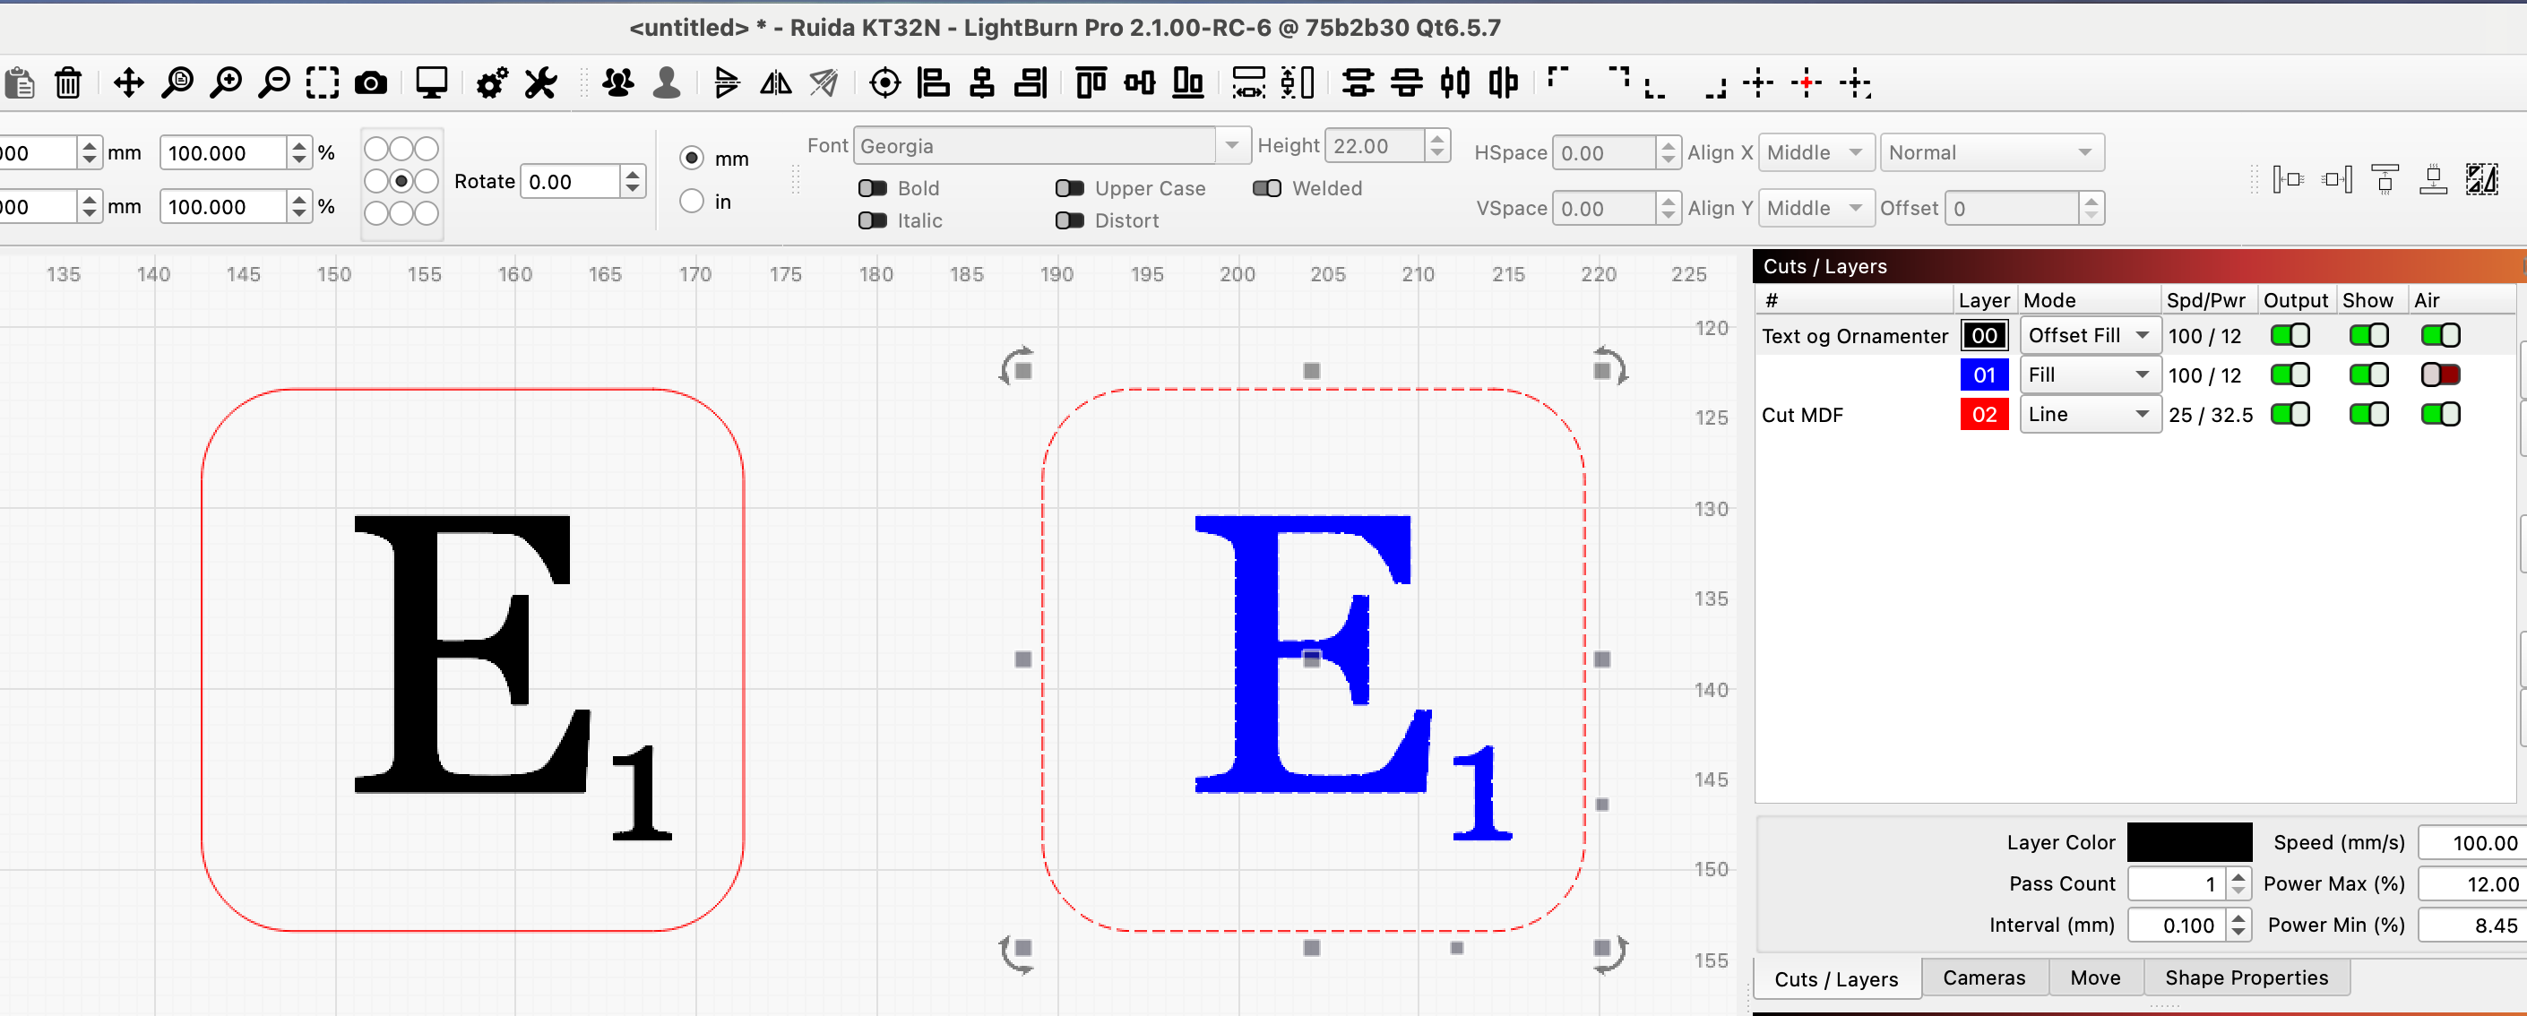Toggle the Bold font switch
2527x1016 pixels.
tap(872, 188)
